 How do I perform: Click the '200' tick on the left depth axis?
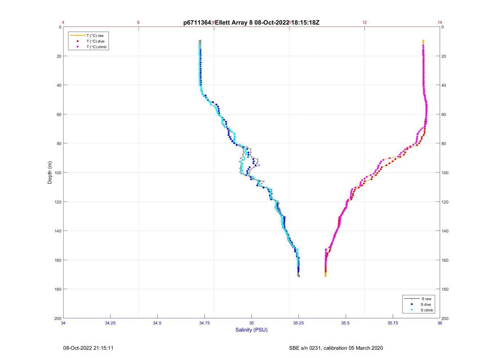point(58,318)
